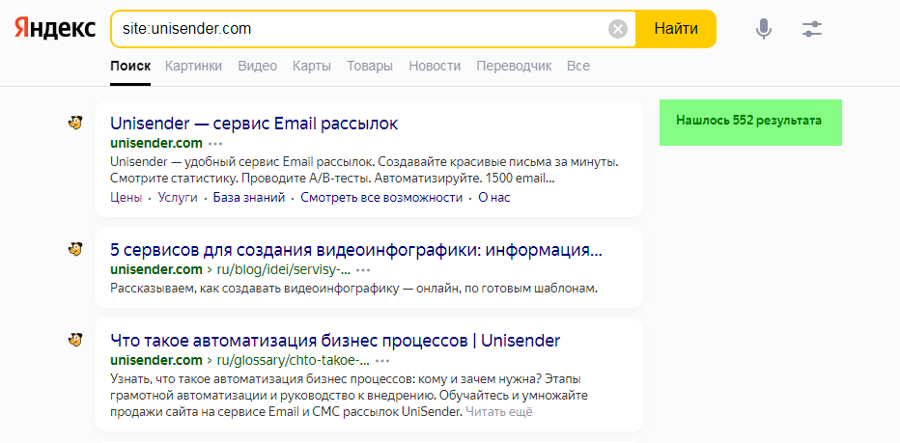Click the Нашлось 552 результата text
Screen dimensions: 900x443
point(748,121)
